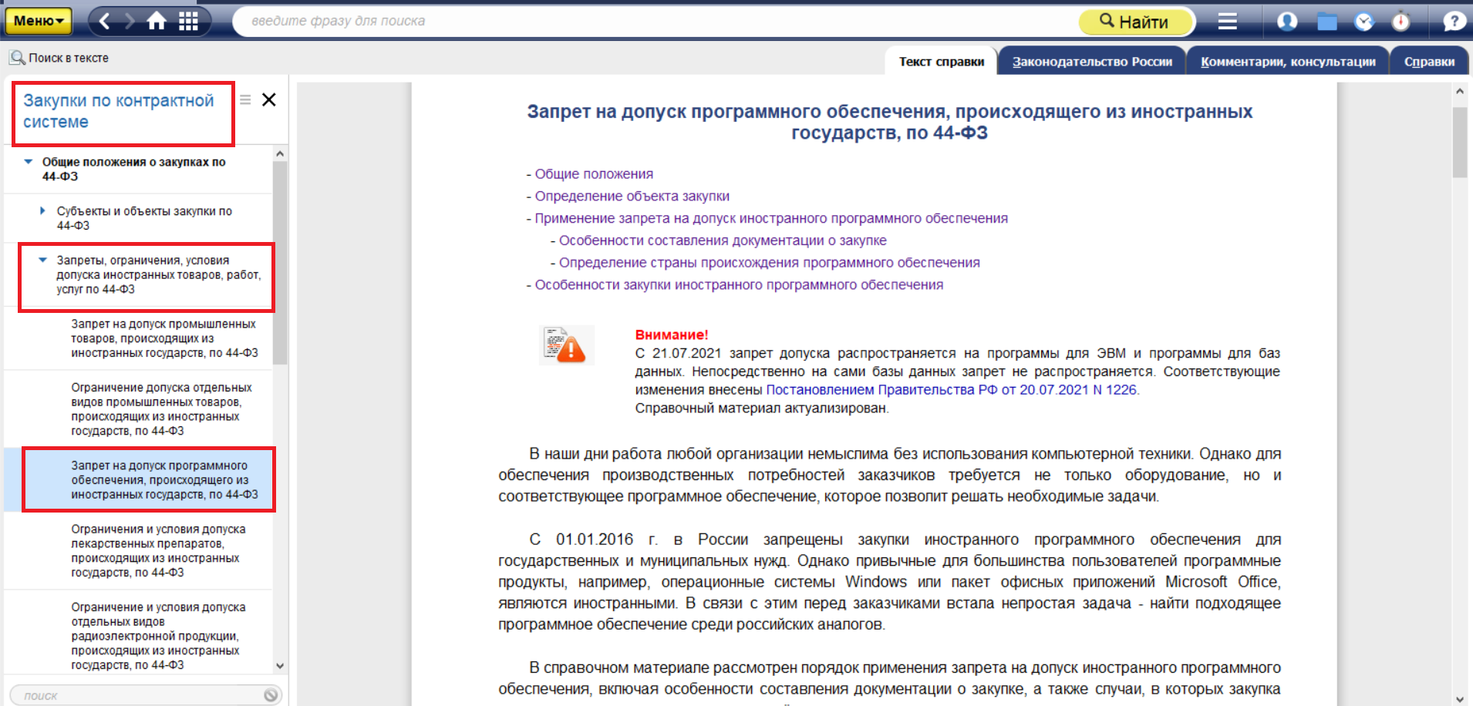Click contents panel scroll up arrow
This screenshot has height=706, width=1473.
pos(280,153)
